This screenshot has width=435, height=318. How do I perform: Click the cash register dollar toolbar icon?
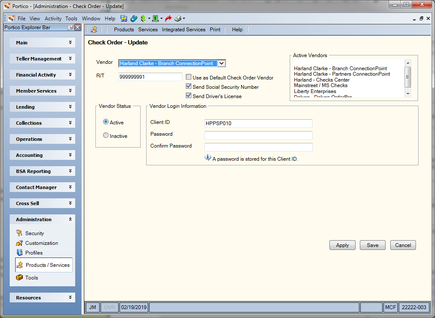tap(155, 19)
